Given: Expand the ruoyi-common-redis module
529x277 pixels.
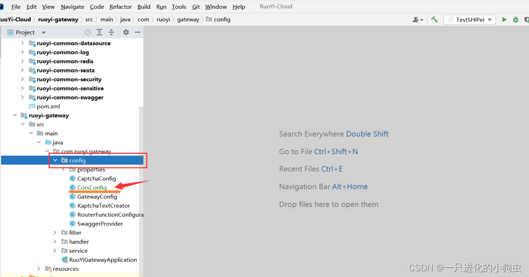Looking at the screenshot, I should click(x=22, y=61).
